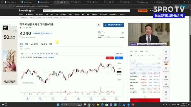Screen dimensions: 191x107
Task: Select the 5 minute chart interval
Action: (33, 54)
